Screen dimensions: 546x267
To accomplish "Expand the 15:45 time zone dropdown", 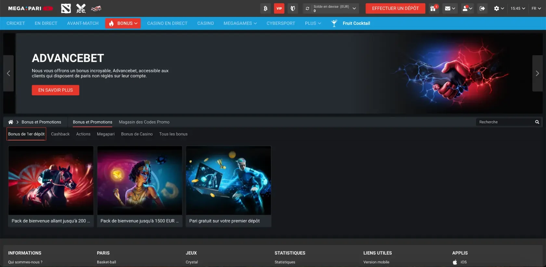I will [x=518, y=8].
